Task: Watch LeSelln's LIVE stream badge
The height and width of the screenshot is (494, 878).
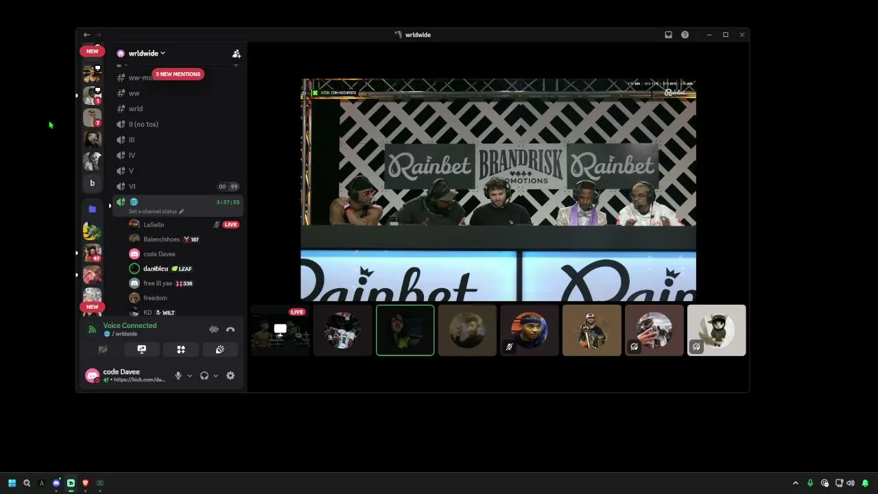Action: pos(230,224)
